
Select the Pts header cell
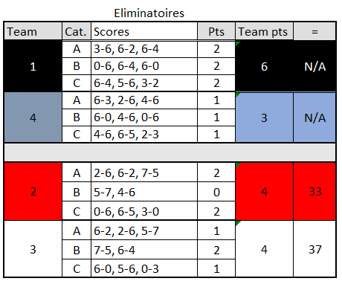[x=216, y=31]
